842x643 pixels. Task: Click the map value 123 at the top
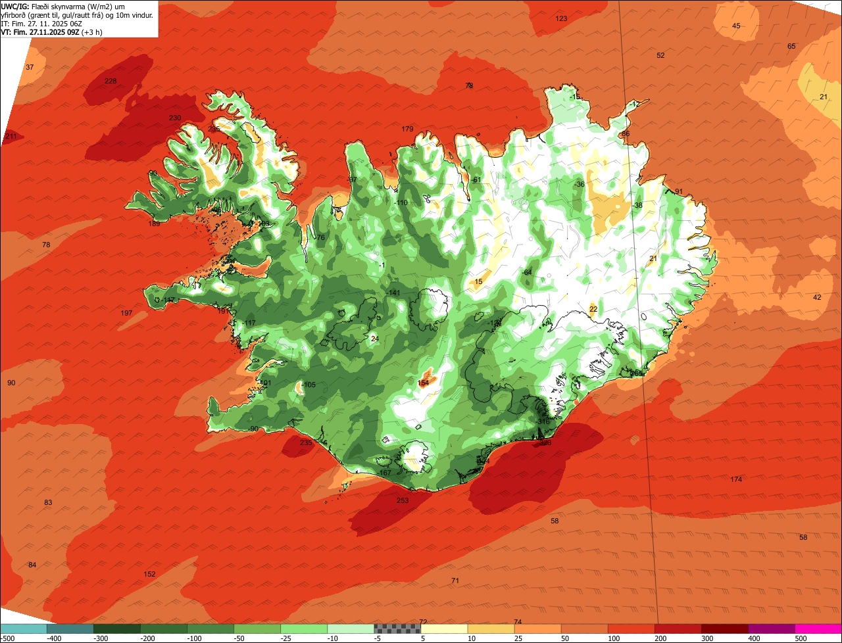click(x=561, y=18)
